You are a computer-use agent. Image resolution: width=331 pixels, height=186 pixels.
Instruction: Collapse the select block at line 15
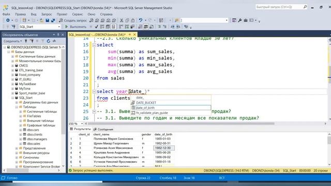pos(94,45)
